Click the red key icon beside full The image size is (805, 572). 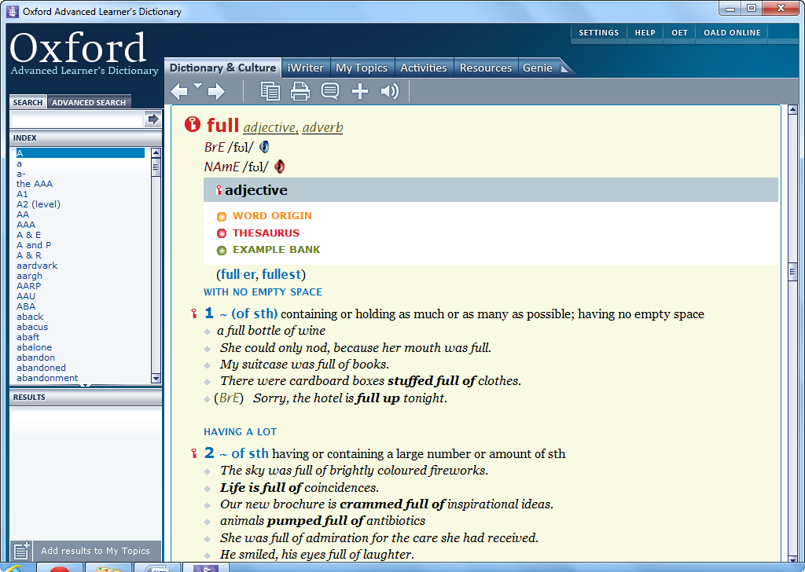click(193, 124)
